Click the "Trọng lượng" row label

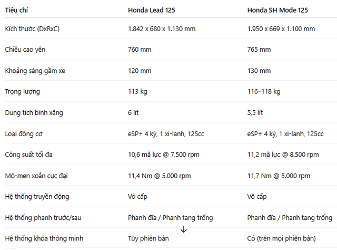click(23, 92)
